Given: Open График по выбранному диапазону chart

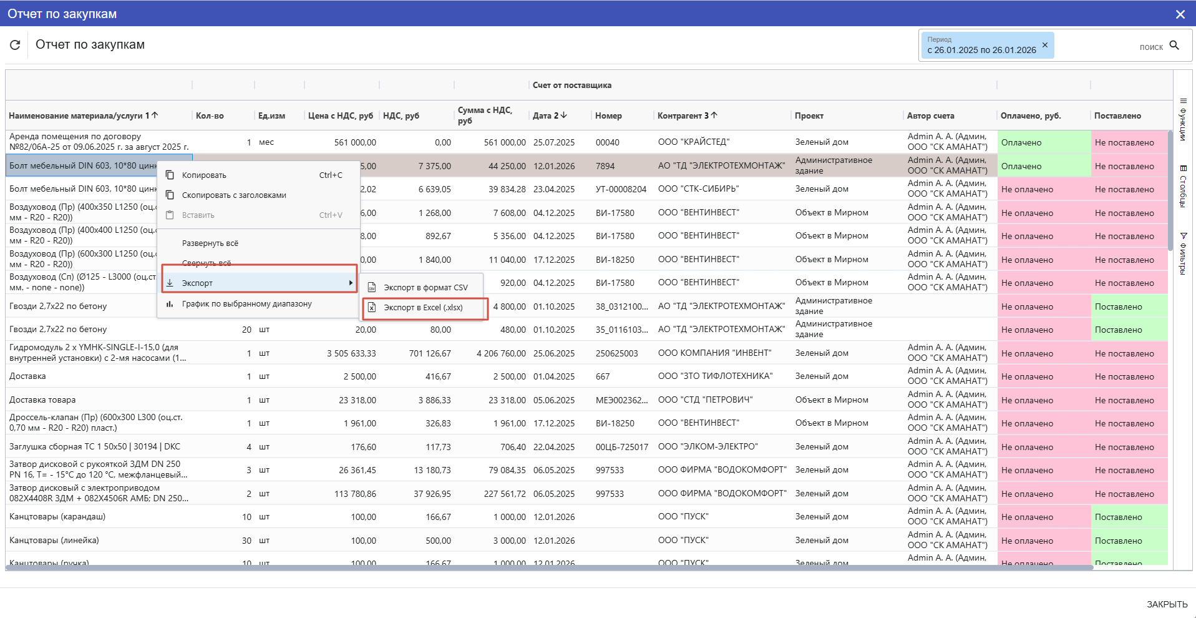Looking at the screenshot, I should [246, 304].
